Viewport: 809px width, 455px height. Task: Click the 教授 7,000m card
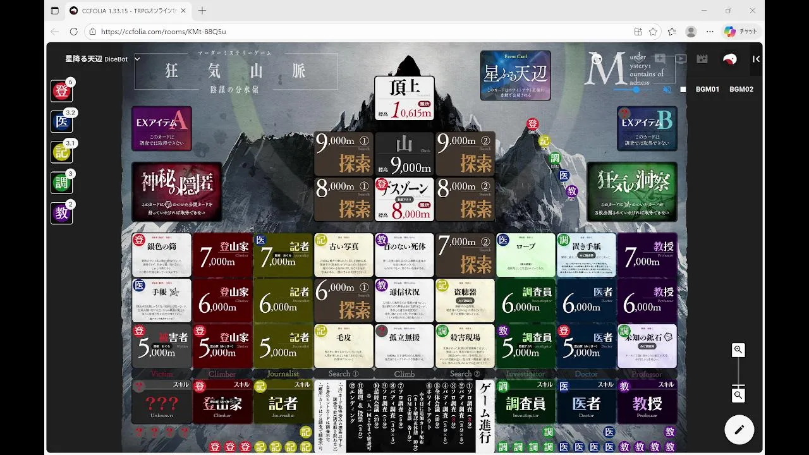[647, 255]
